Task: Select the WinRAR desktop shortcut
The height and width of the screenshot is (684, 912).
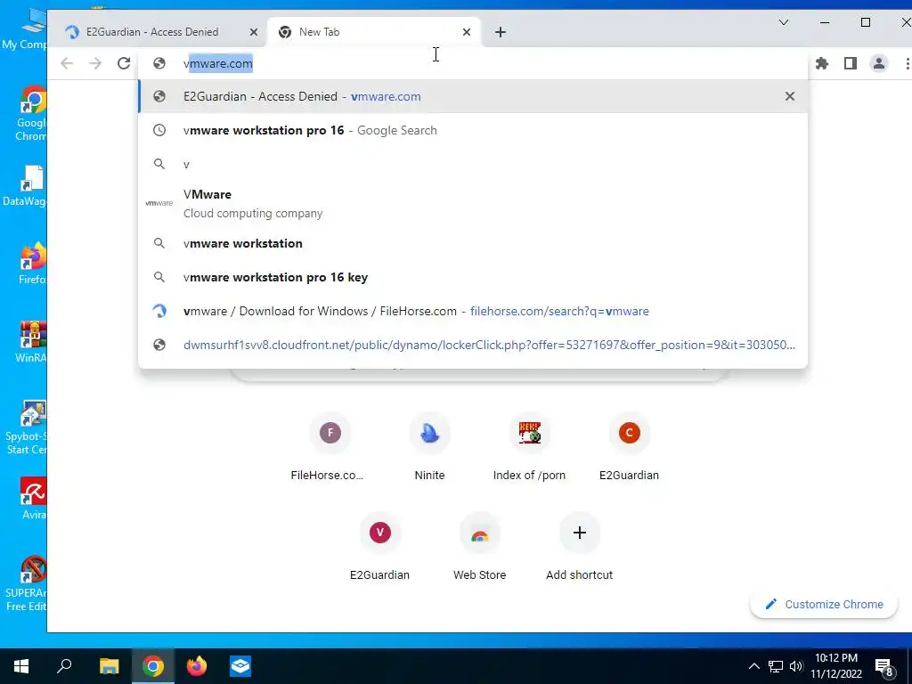Action: click(x=31, y=342)
